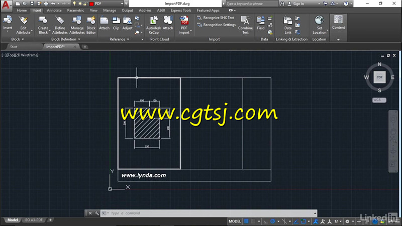Click the Data Link tool

tap(288, 25)
